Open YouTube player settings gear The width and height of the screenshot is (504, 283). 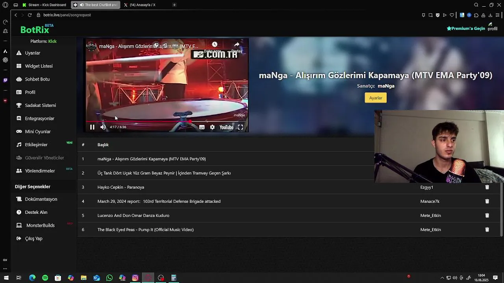212,127
